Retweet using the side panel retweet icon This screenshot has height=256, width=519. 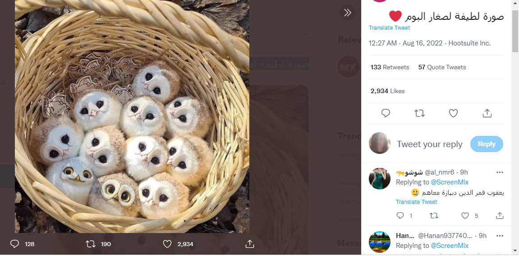(x=419, y=113)
